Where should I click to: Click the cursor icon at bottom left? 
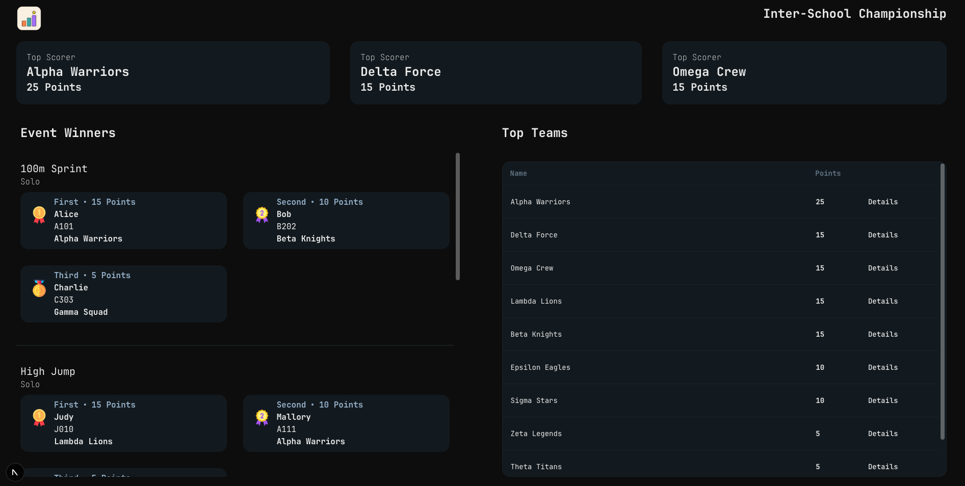14,472
